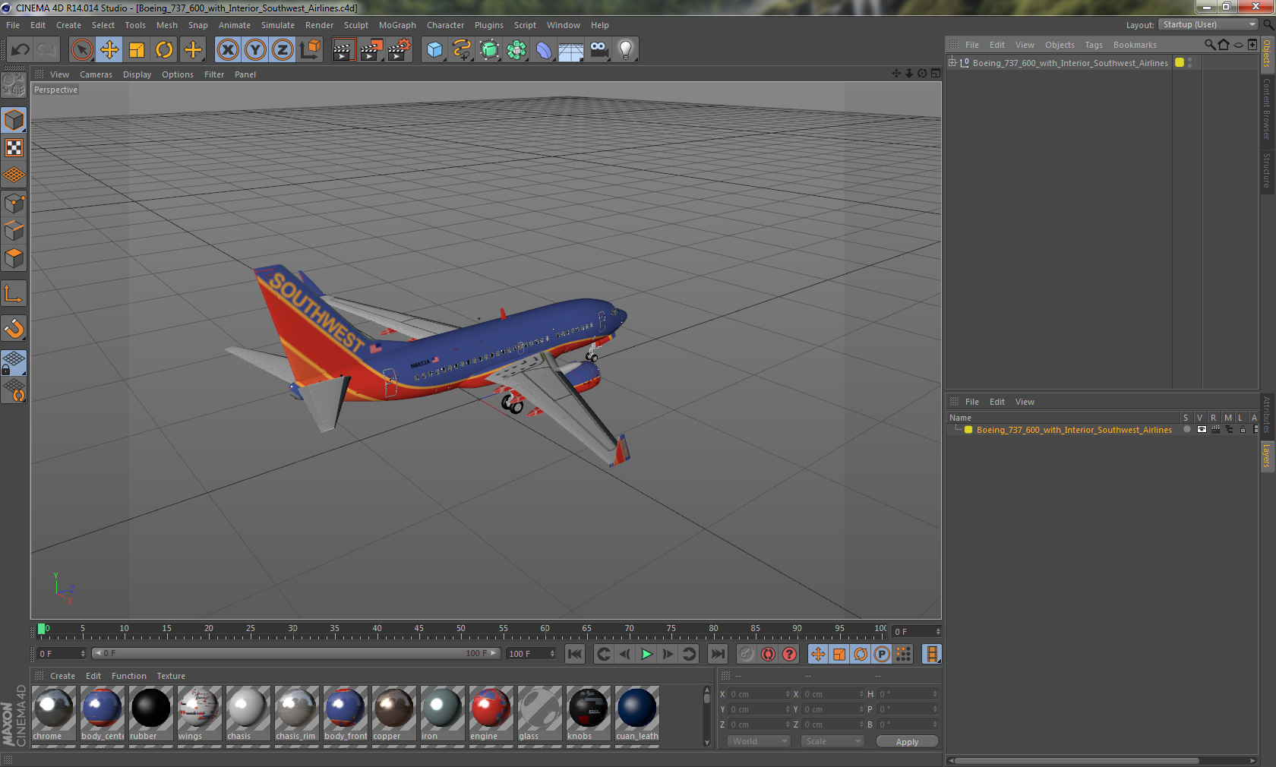Play the animation forward
The image size is (1276, 767).
click(646, 654)
